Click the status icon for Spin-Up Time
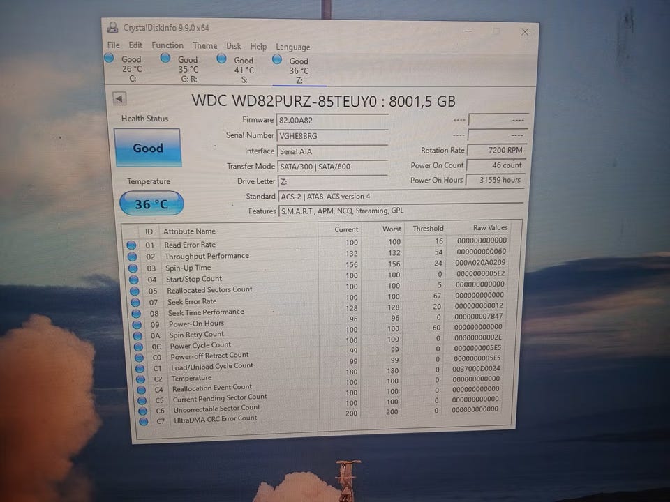 133,268
